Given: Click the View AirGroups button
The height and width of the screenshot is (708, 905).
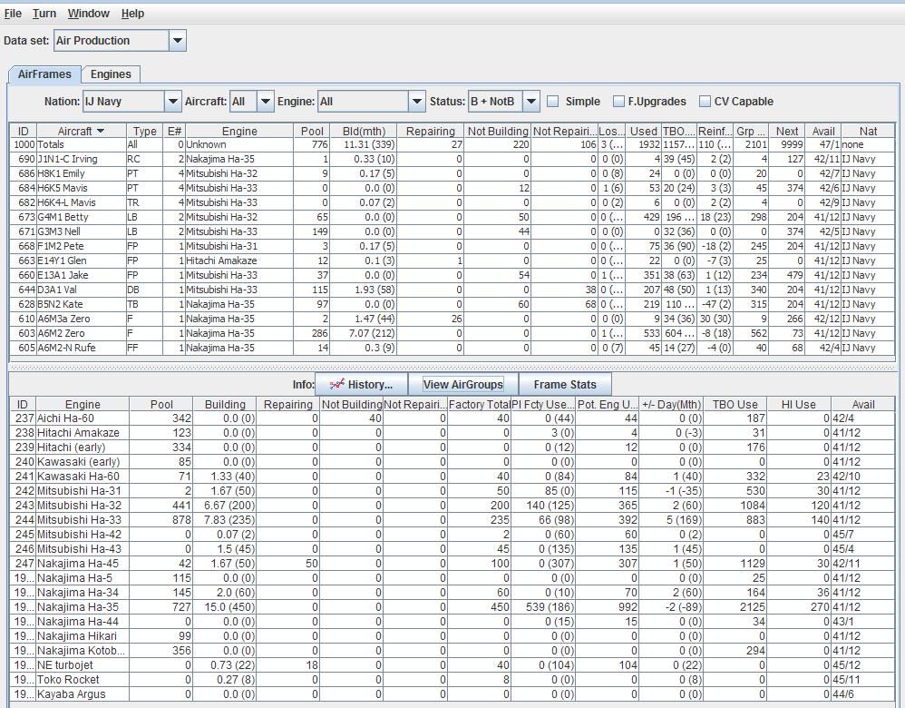Looking at the screenshot, I should tap(462, 384).
